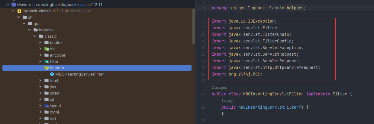Collapse logback-classic-1.2.11.jar library root
The image size is (374, 124).
click(13, 11)
